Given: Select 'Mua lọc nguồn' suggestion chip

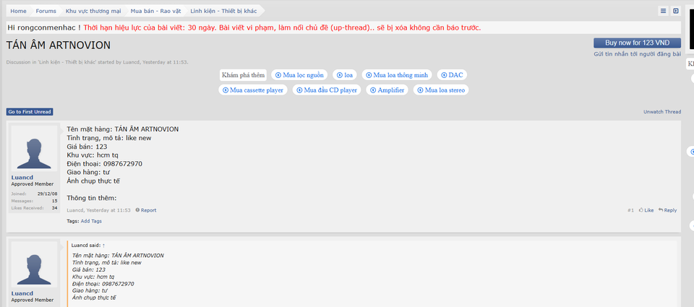Looking at the screenshot, I should [299, 75].
